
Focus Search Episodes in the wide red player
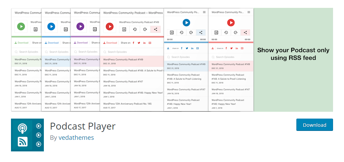point(132,52)
